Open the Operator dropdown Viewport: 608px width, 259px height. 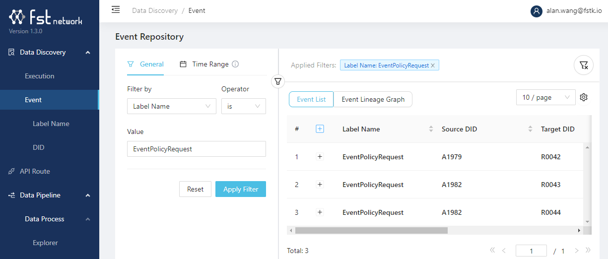point(243,106)
